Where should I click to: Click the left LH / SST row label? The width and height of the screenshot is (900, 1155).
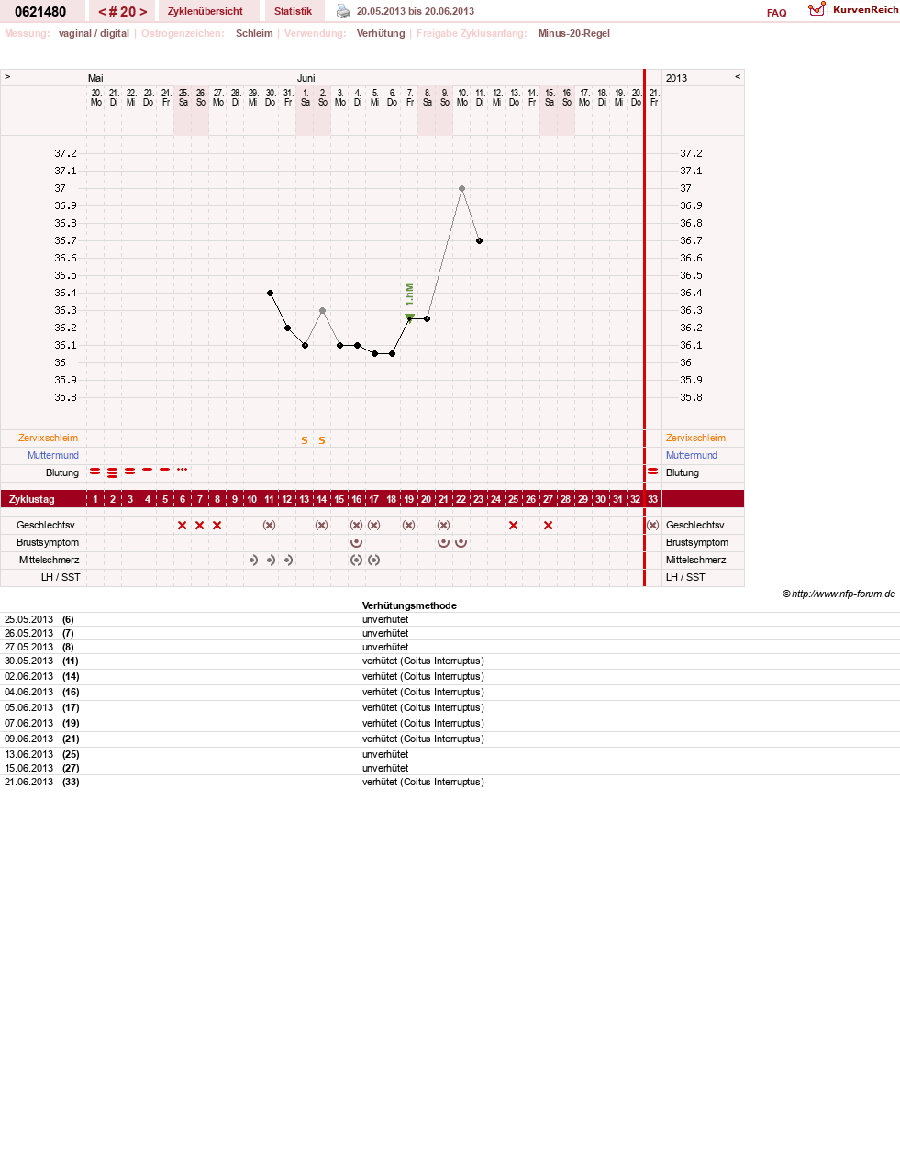(61, 577)
